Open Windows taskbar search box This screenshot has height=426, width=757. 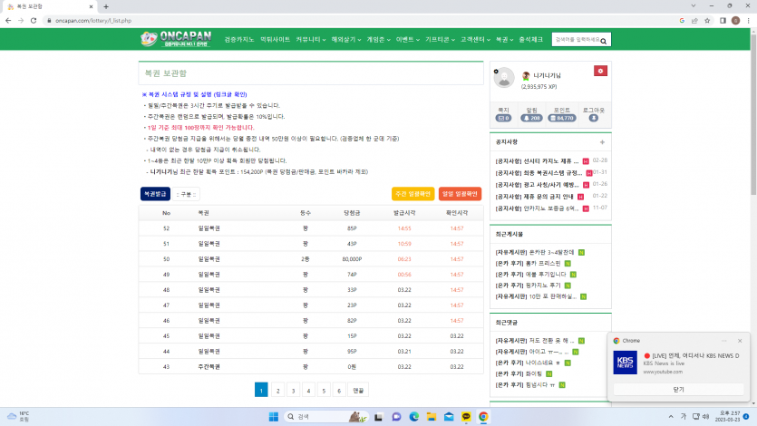[x=327, y=417]
